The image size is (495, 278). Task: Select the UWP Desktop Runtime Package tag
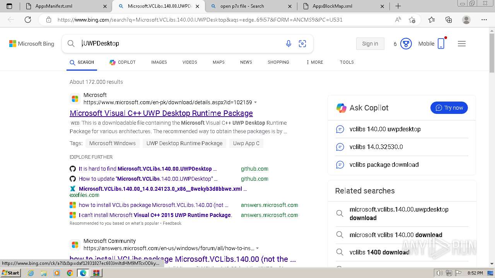[184, 143]
